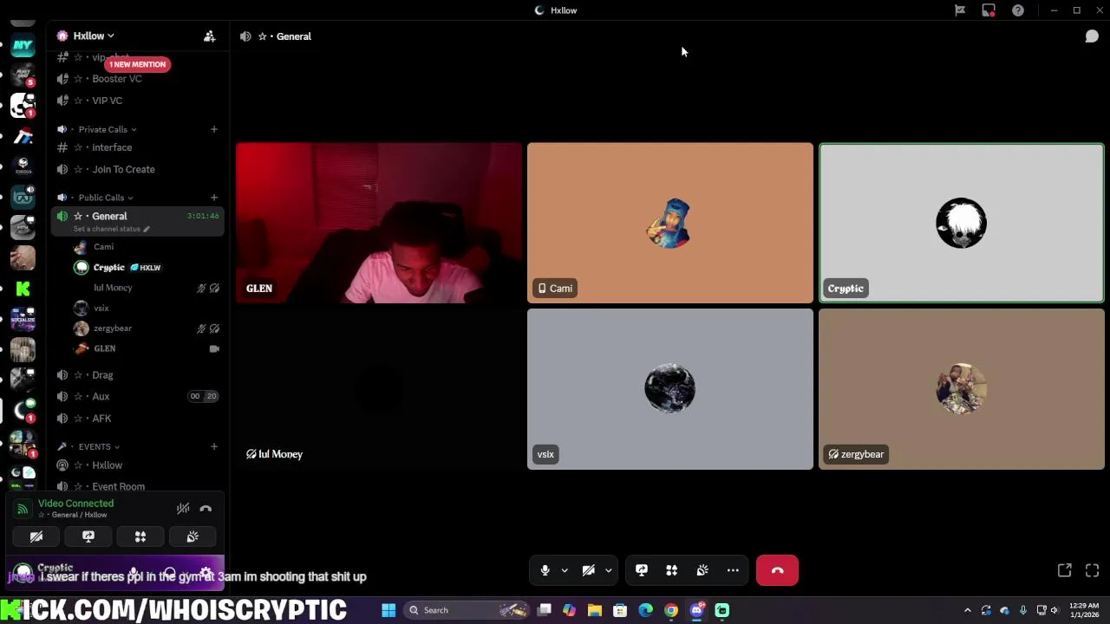Edit the Set a channel status text

coord(111,229)
